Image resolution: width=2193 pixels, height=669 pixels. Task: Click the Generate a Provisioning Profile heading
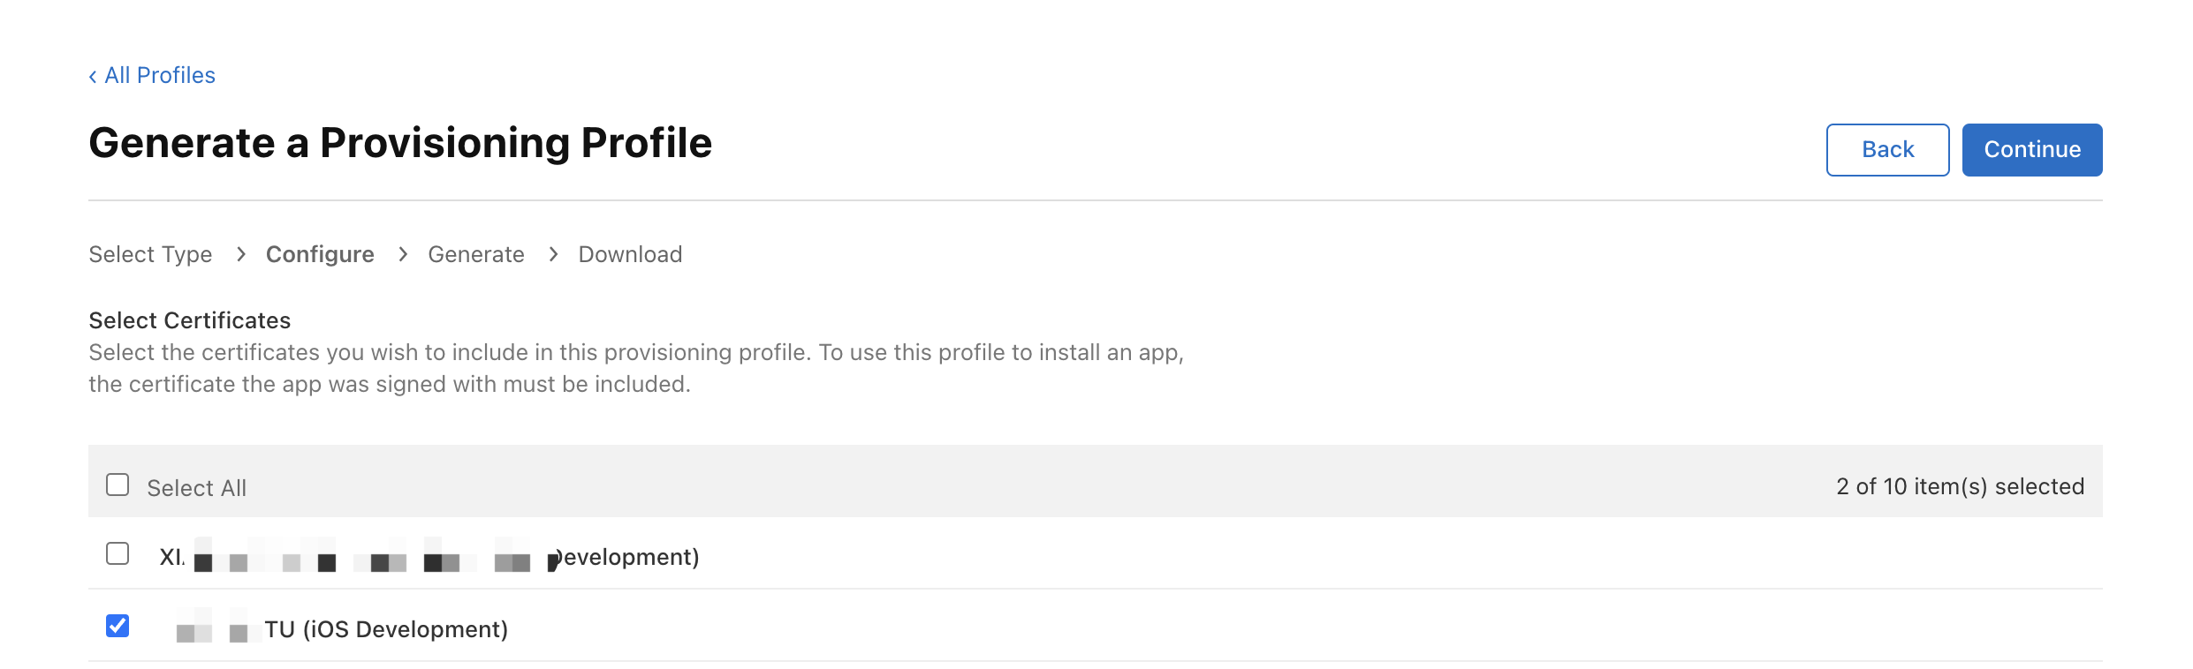400,143
